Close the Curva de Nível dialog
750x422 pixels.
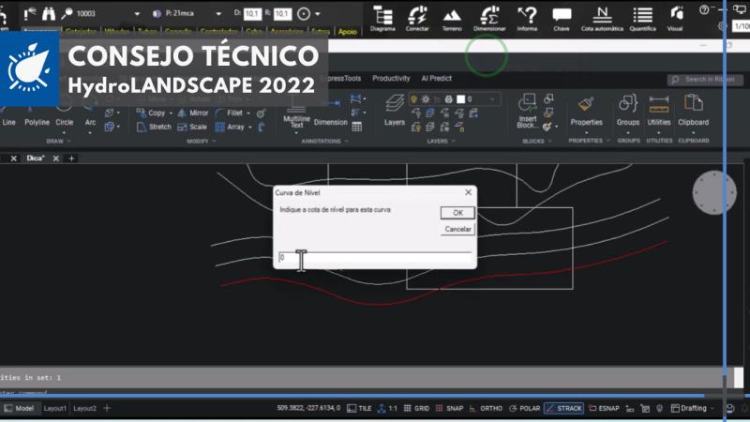tap(468, 192)
